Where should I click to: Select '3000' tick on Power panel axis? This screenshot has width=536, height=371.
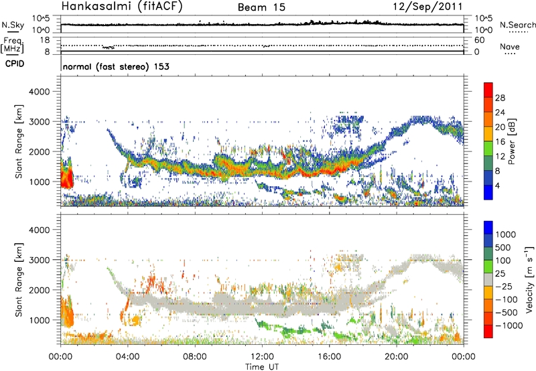click(x=39, y=122)
